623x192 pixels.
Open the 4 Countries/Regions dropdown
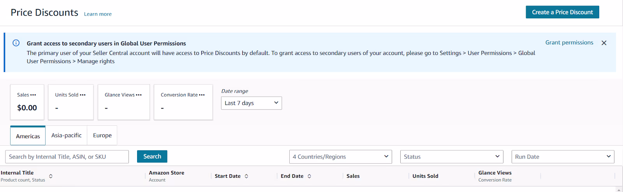coord(341,157)
